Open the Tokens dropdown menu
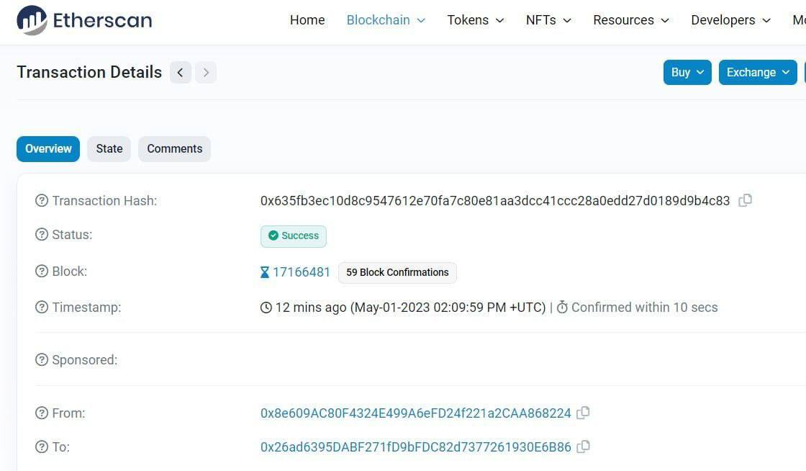The height and width of the screenshot is (471, 806). coord(475,20)
